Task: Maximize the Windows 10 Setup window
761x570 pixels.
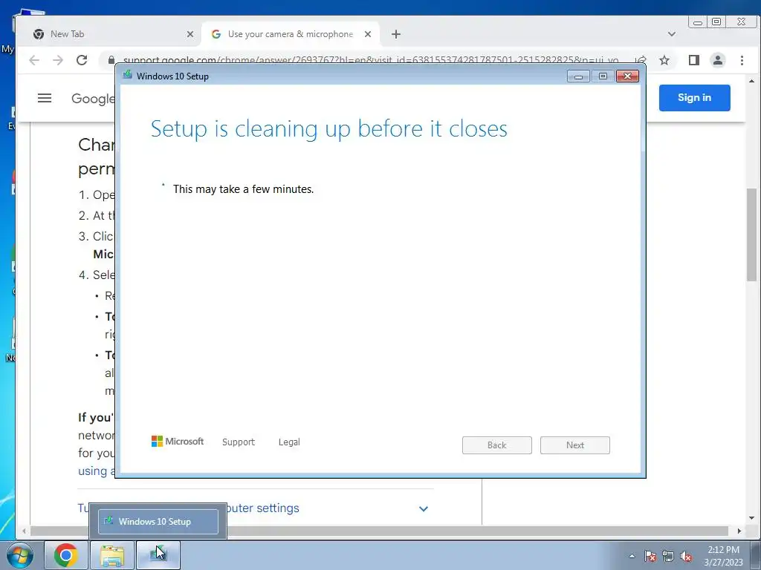Action: click(x=603, y=76)
